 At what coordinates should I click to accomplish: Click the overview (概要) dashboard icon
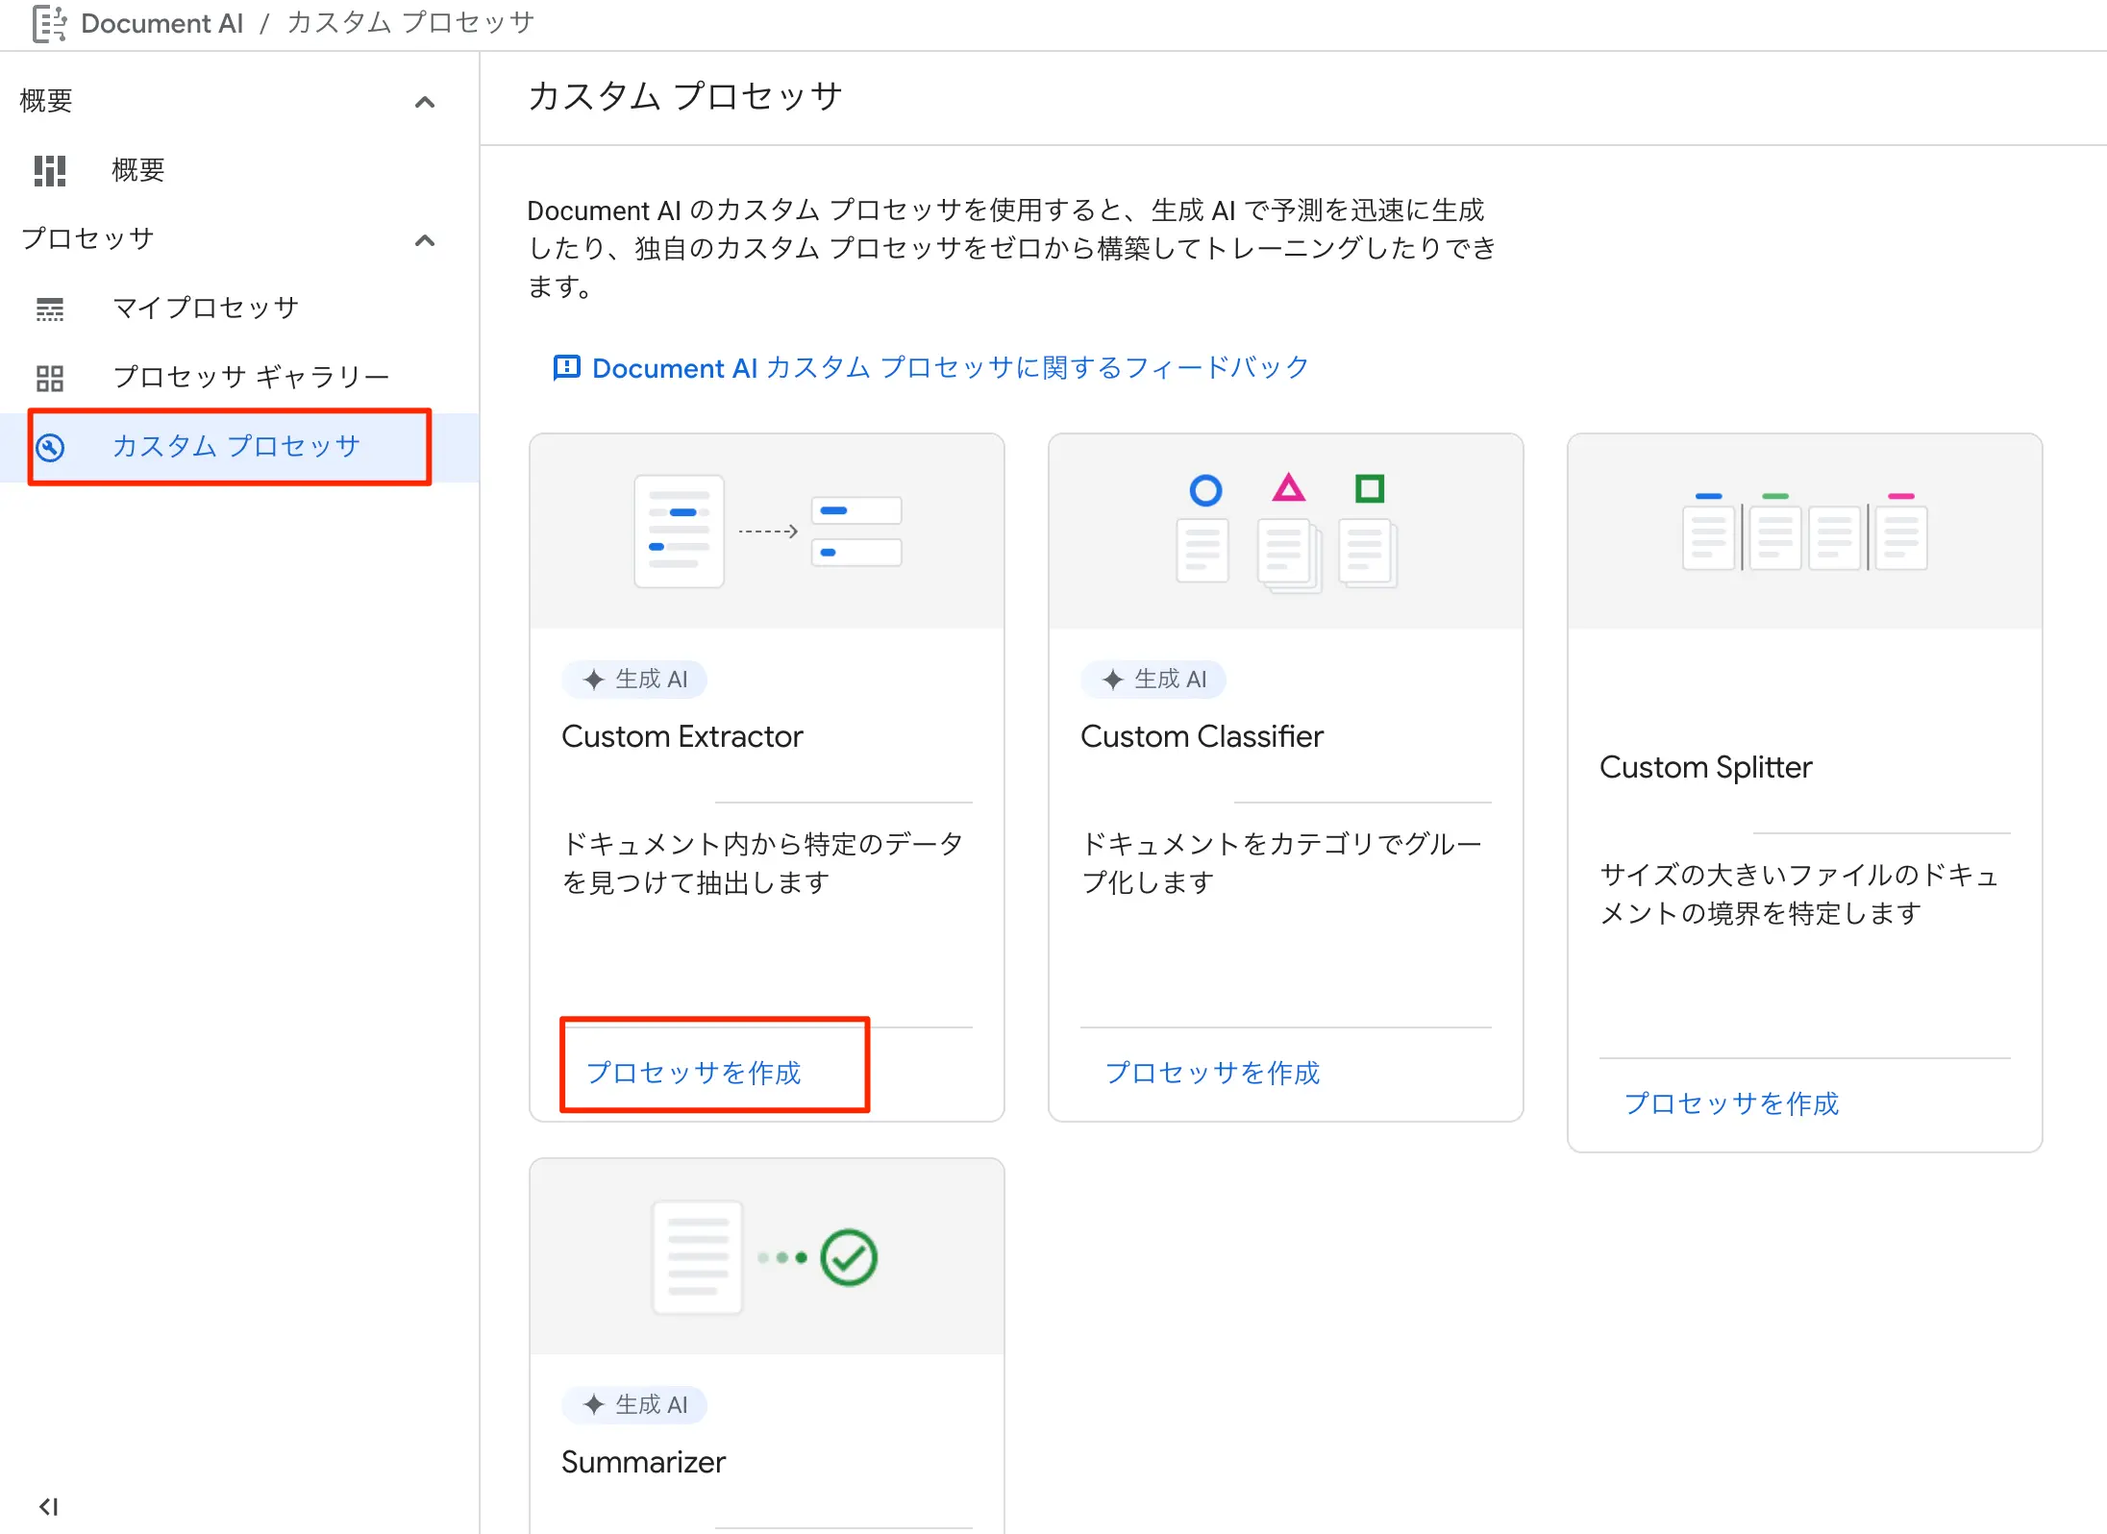[x=50, y=170]
